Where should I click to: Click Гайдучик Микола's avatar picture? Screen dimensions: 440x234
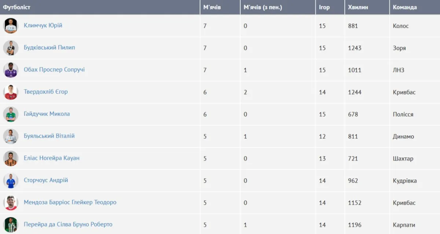11,114
